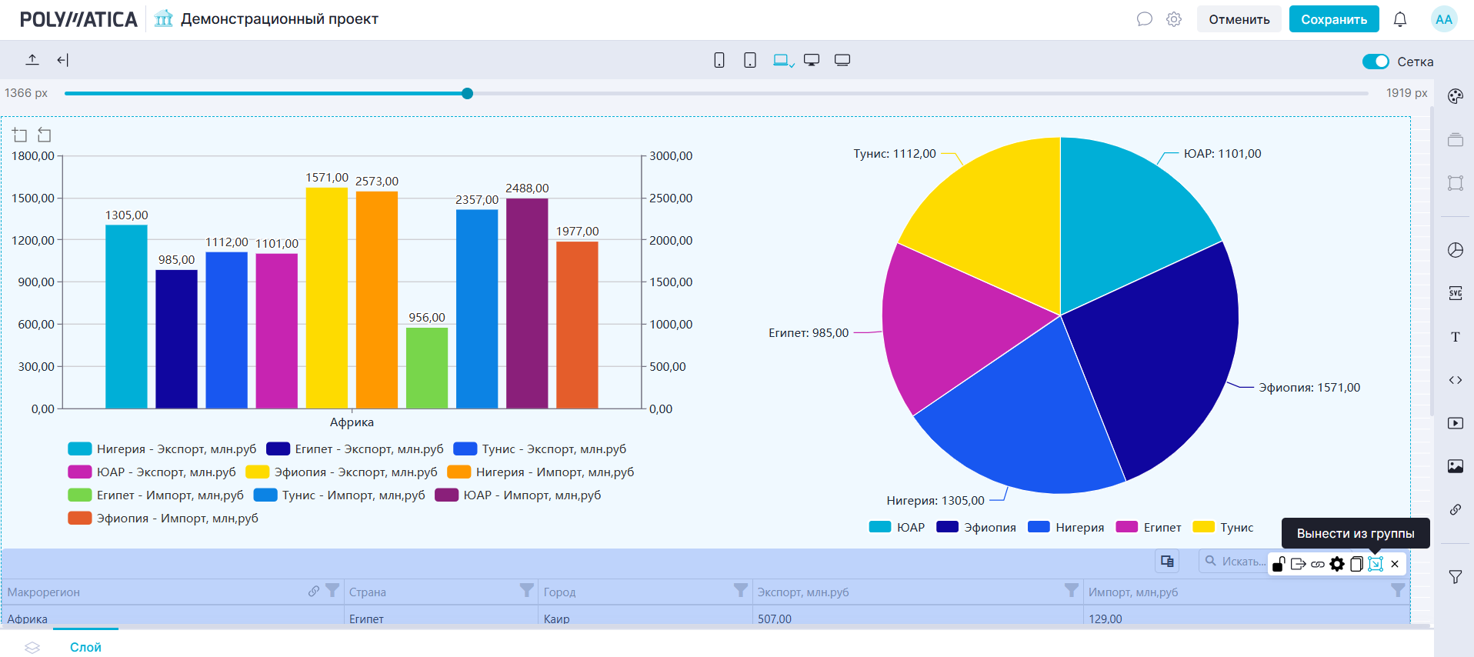
Task: Click the Сохранить button
Action: point(1333,19)
